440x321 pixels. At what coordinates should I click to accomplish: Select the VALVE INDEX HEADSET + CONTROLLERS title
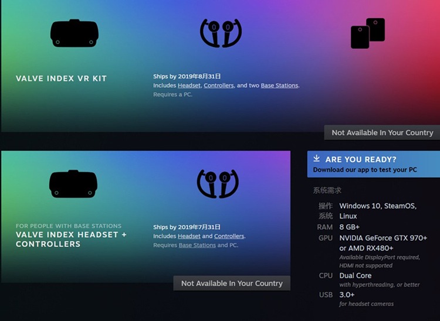[71, 239]
